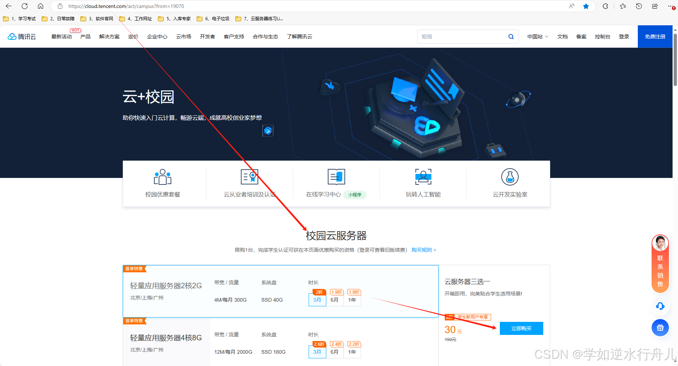Screen dimensions: 678x366
Task: Open bookmark folder 4、工作网址
Action: [x=136, y=19]
